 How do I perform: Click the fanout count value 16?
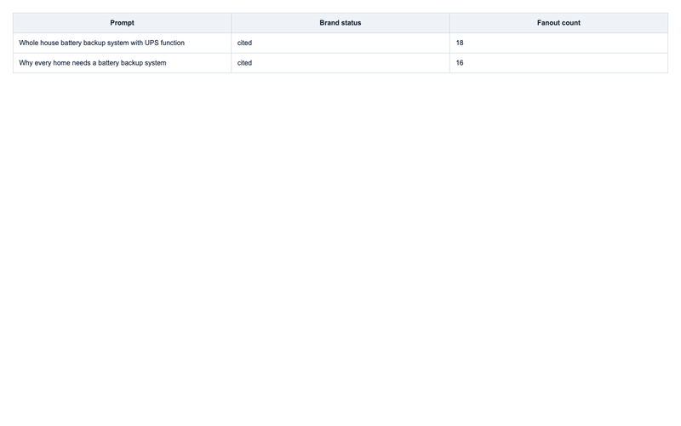tap(460, 63)
